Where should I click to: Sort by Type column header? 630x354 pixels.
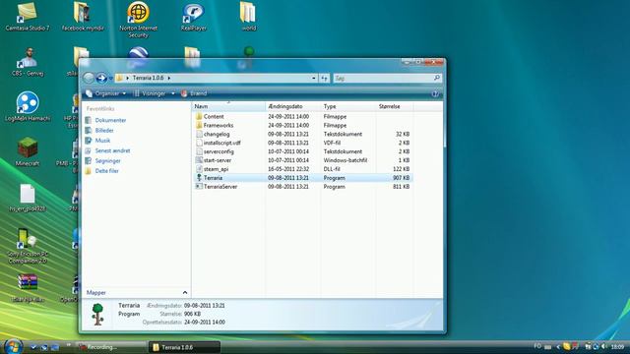pyautogui.click(x=347, y=106)
